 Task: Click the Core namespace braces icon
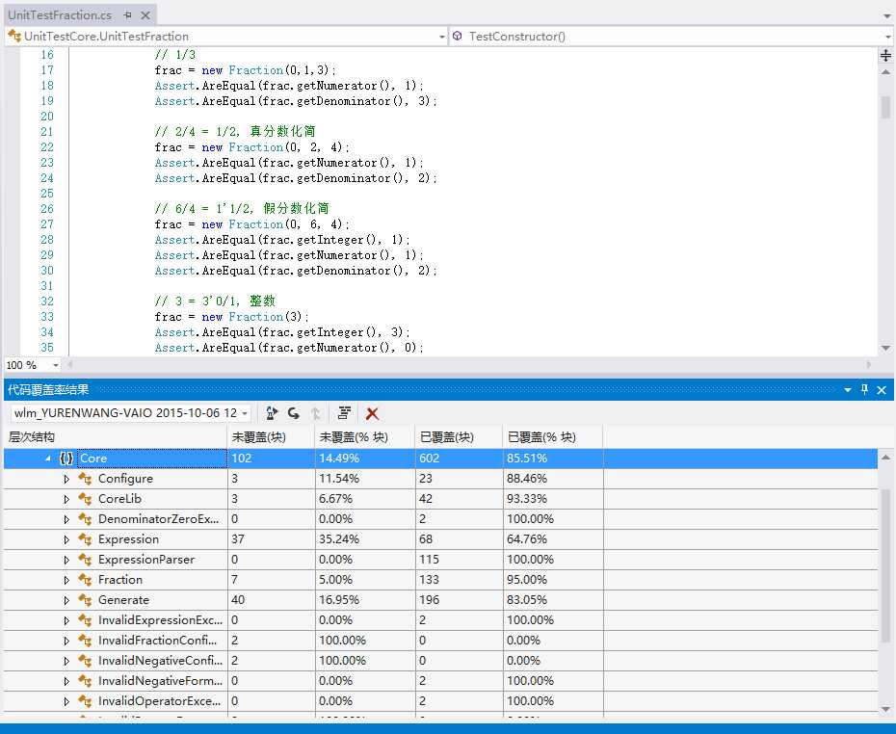(x=66, y=459)
